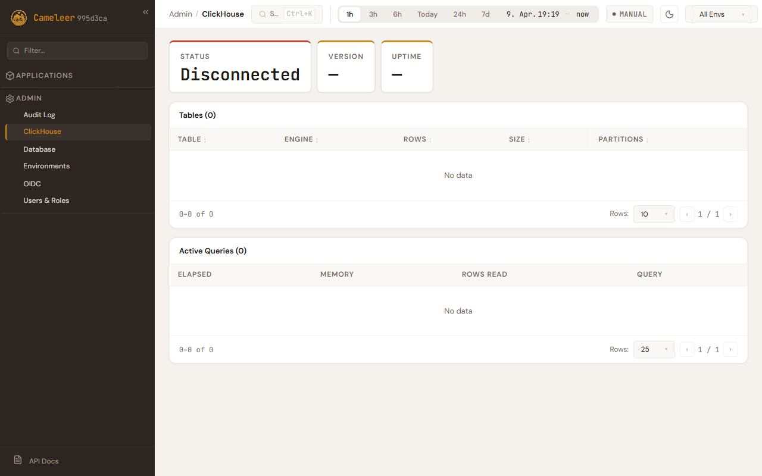This screenshot has width=762, height=476.
Task: Open the Audit Log admin page
Action: (x=39, y=115)
